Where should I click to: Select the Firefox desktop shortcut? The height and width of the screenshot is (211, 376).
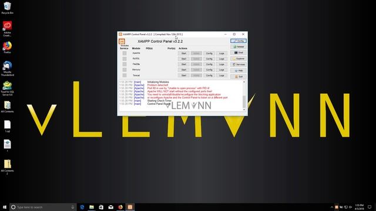(x=7, y=47)
